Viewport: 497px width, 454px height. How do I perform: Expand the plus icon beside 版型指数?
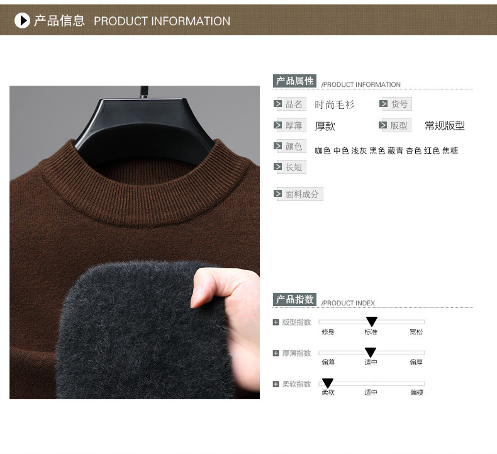(276, 322)
